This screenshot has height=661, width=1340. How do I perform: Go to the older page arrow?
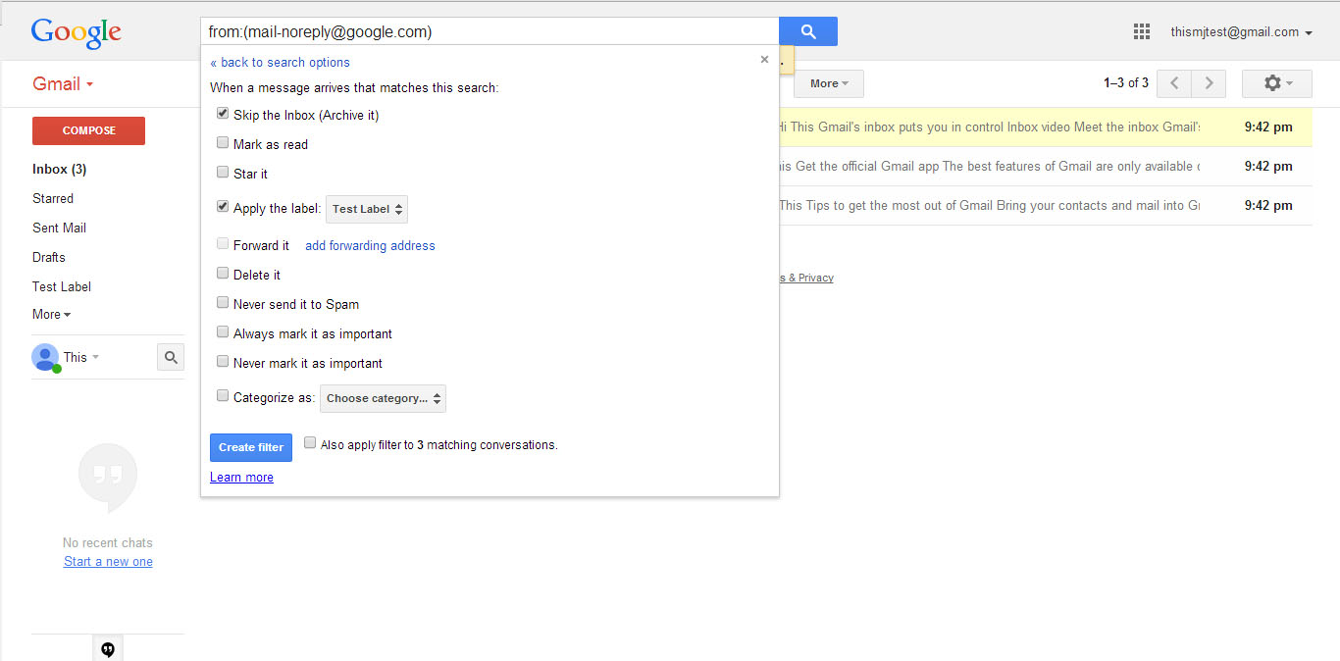pos(1210,83)
